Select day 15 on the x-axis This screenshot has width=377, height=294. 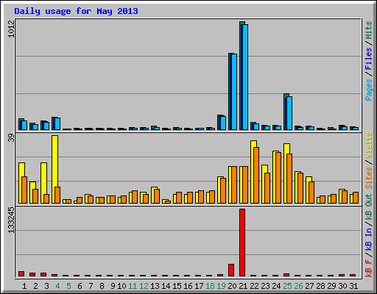(x=177, y=286)
